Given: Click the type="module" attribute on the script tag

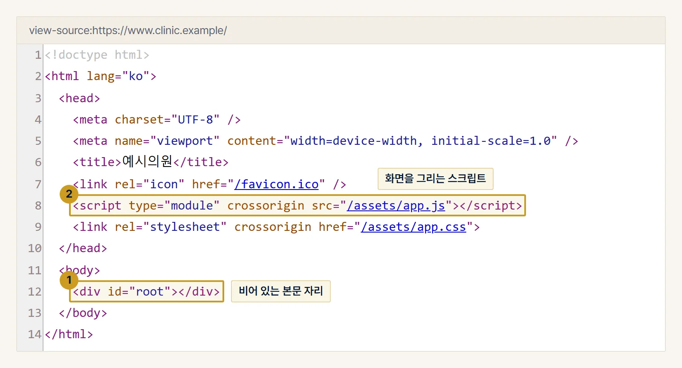Looking at the screenshot, I should (174, 206).
